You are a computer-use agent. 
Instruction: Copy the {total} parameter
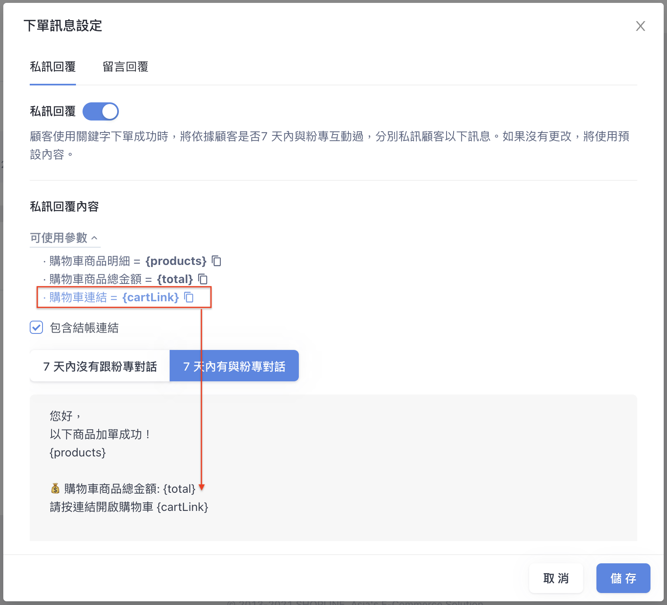pyautogui.click(x=203, y=279)
